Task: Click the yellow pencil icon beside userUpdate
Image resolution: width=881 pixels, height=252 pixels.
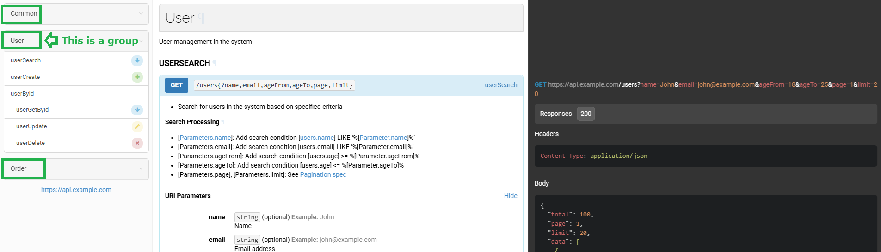Action: (137, 126)
